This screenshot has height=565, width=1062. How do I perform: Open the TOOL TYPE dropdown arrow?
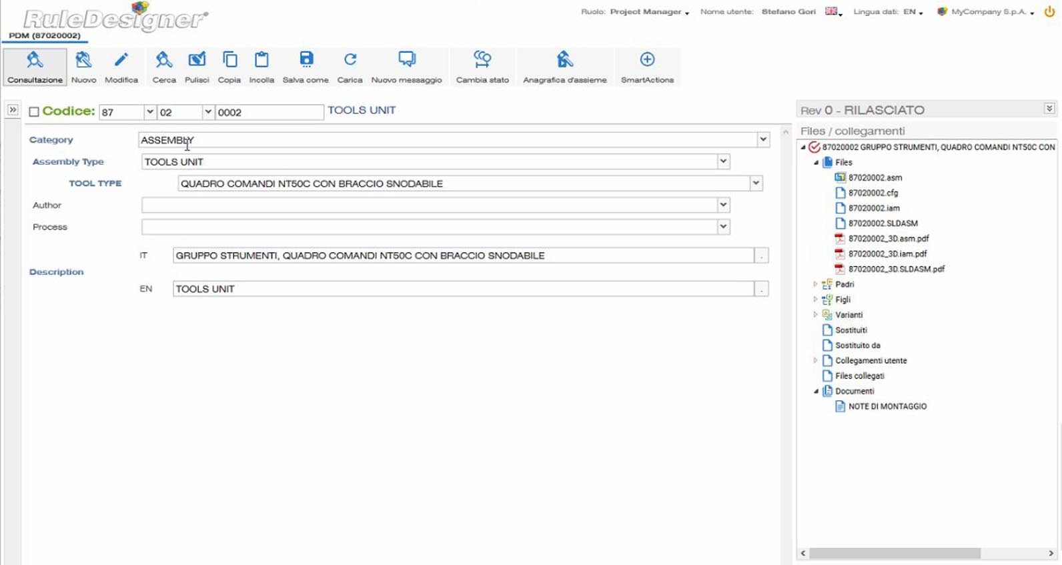(756, 183)
